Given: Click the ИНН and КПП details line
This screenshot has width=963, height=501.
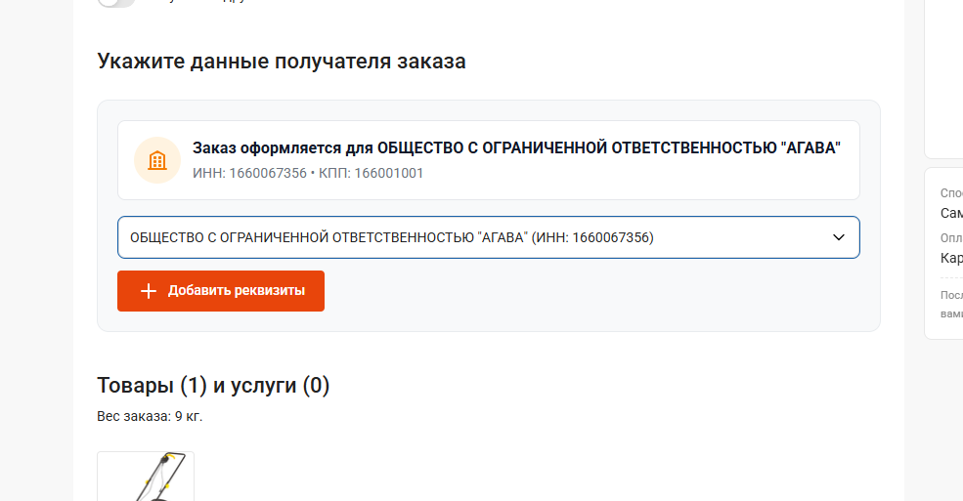Looking at the screenshot, I should (x=308, y=174).
